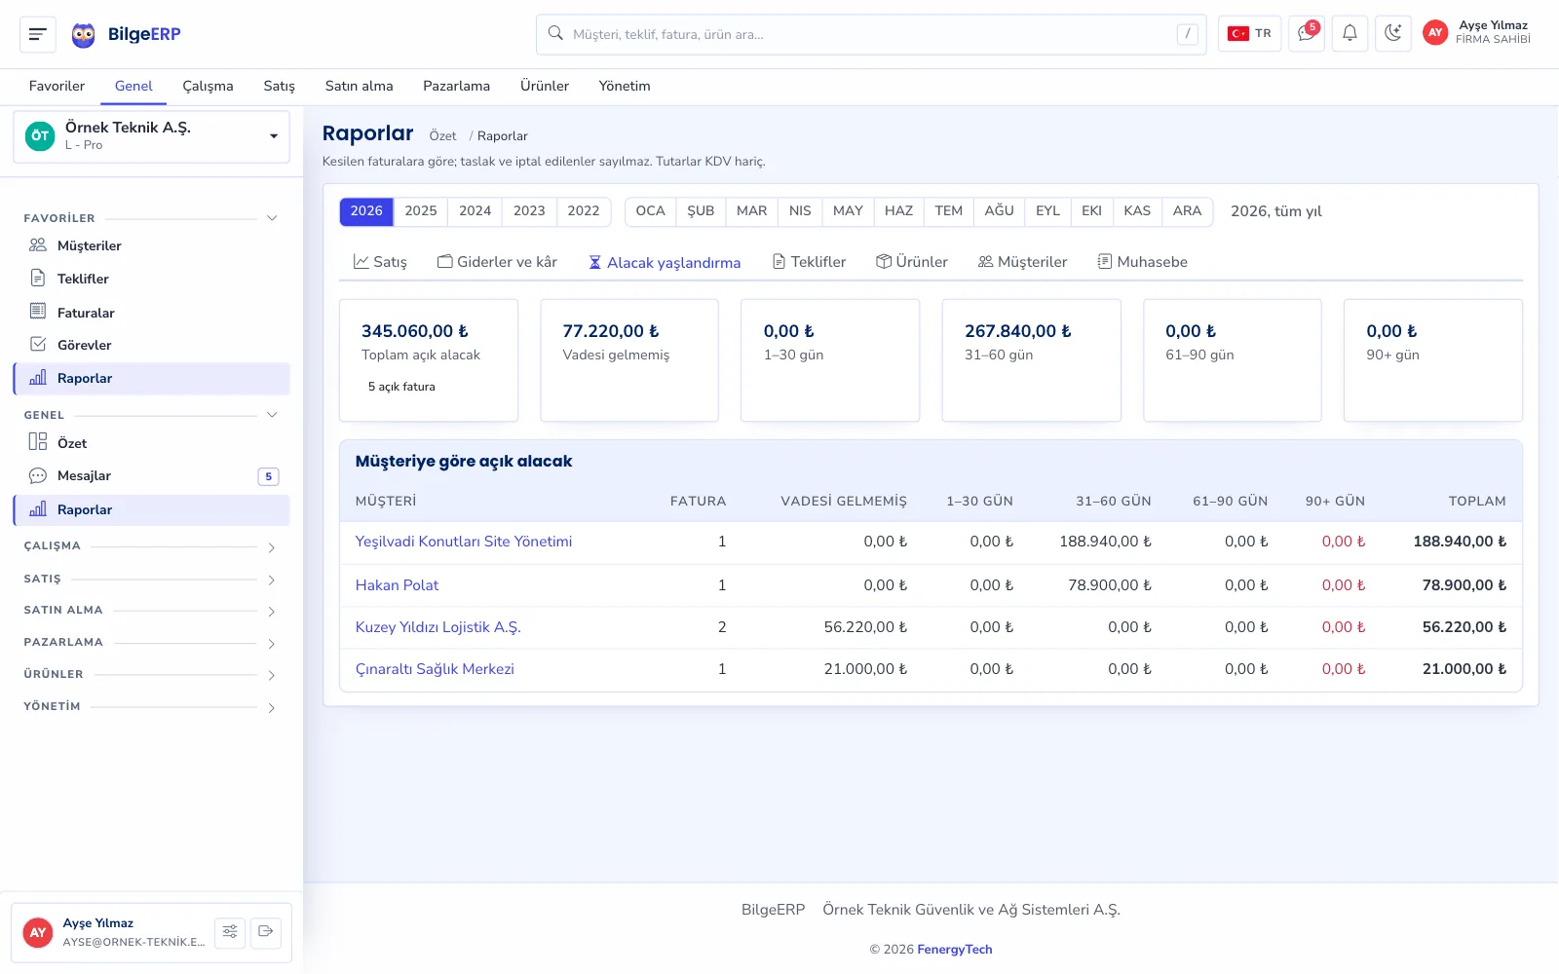Open Ayşe Yılmaz profile menu in header
The height and width of the screenshot is (974, 1559).
click(x=1477, y=33)
